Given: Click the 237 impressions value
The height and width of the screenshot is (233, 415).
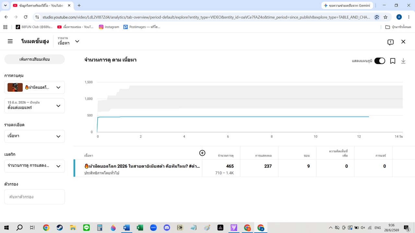Looking at the screenshot, I should tap(268, 166).
